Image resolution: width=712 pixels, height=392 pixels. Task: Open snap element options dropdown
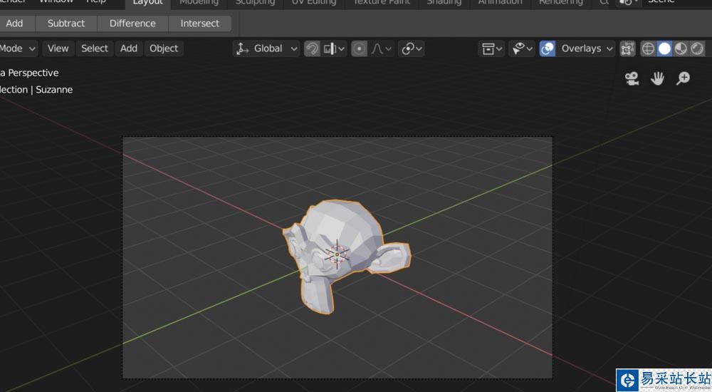(x=334, y=48)
